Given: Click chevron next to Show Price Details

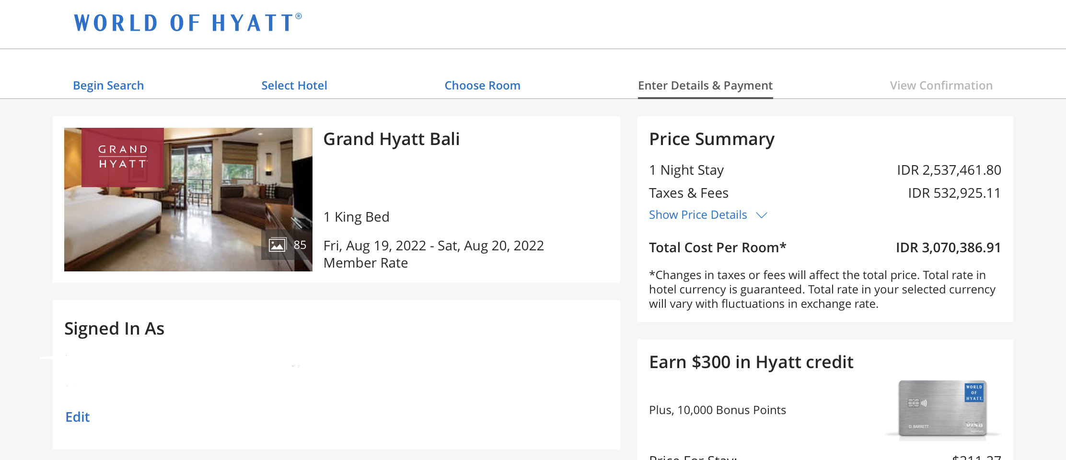Looking at the screenshot, I should [x=762, y=215].
